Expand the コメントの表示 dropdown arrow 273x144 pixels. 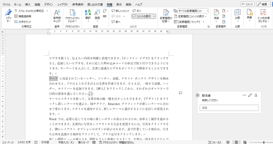(154, 16)
